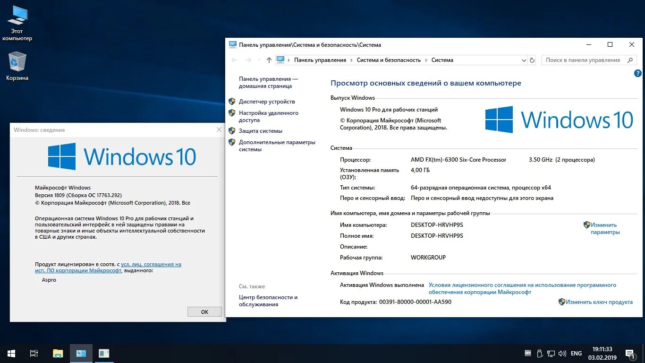Select the Система и безопасность breadcrumb
Image resolution: width=645 pixels, height=363 pixels.
click(389, 60)
